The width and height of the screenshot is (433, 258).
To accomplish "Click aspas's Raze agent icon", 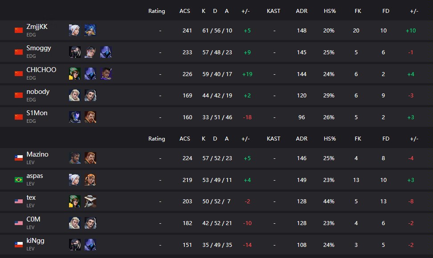I will [90, 180].
